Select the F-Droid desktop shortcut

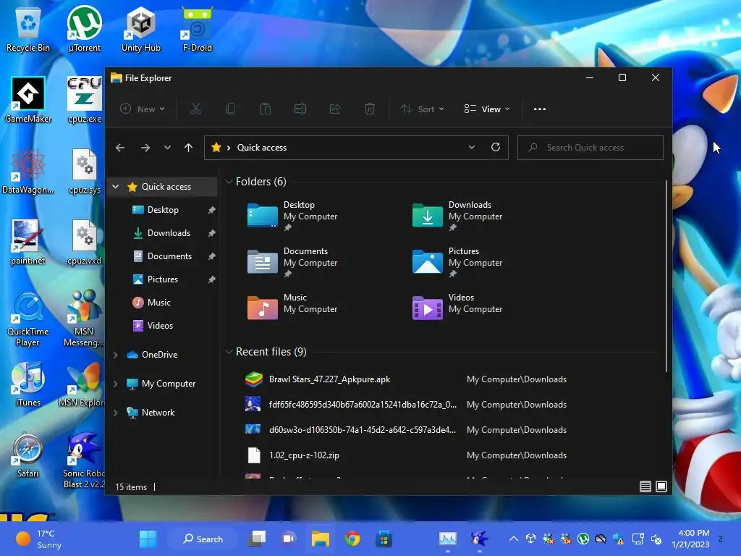tap(198, 29)
